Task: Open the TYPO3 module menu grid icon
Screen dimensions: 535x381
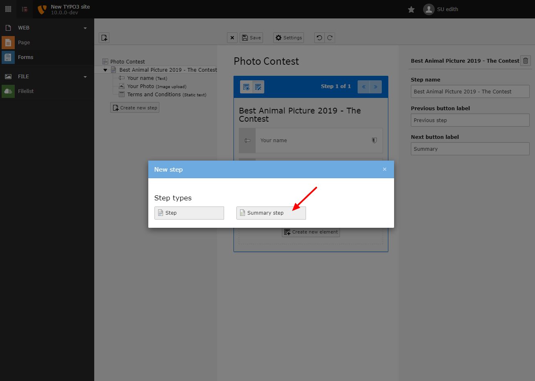Action: point(8,9)
